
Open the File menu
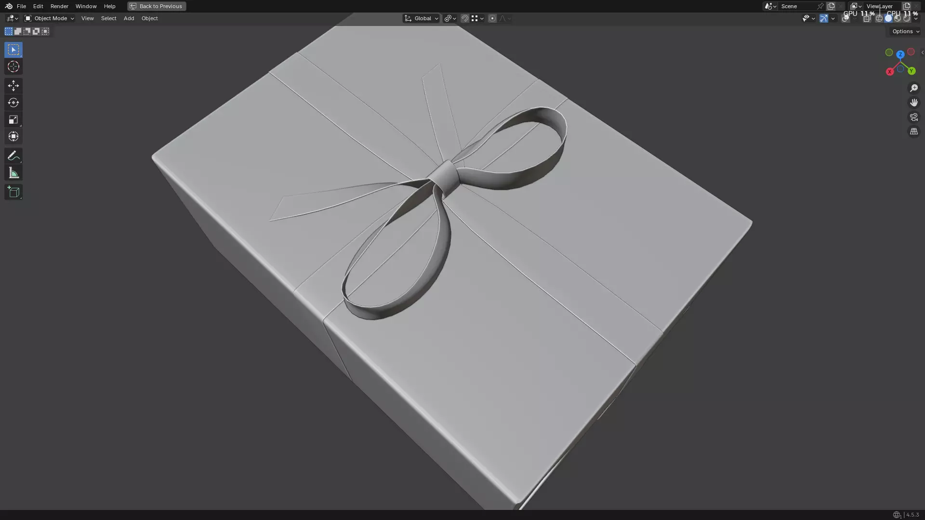21,6
